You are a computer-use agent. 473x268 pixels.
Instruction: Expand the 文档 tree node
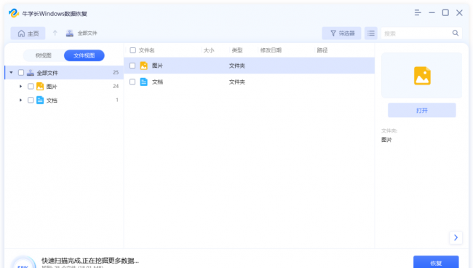[x=20, y=100]
